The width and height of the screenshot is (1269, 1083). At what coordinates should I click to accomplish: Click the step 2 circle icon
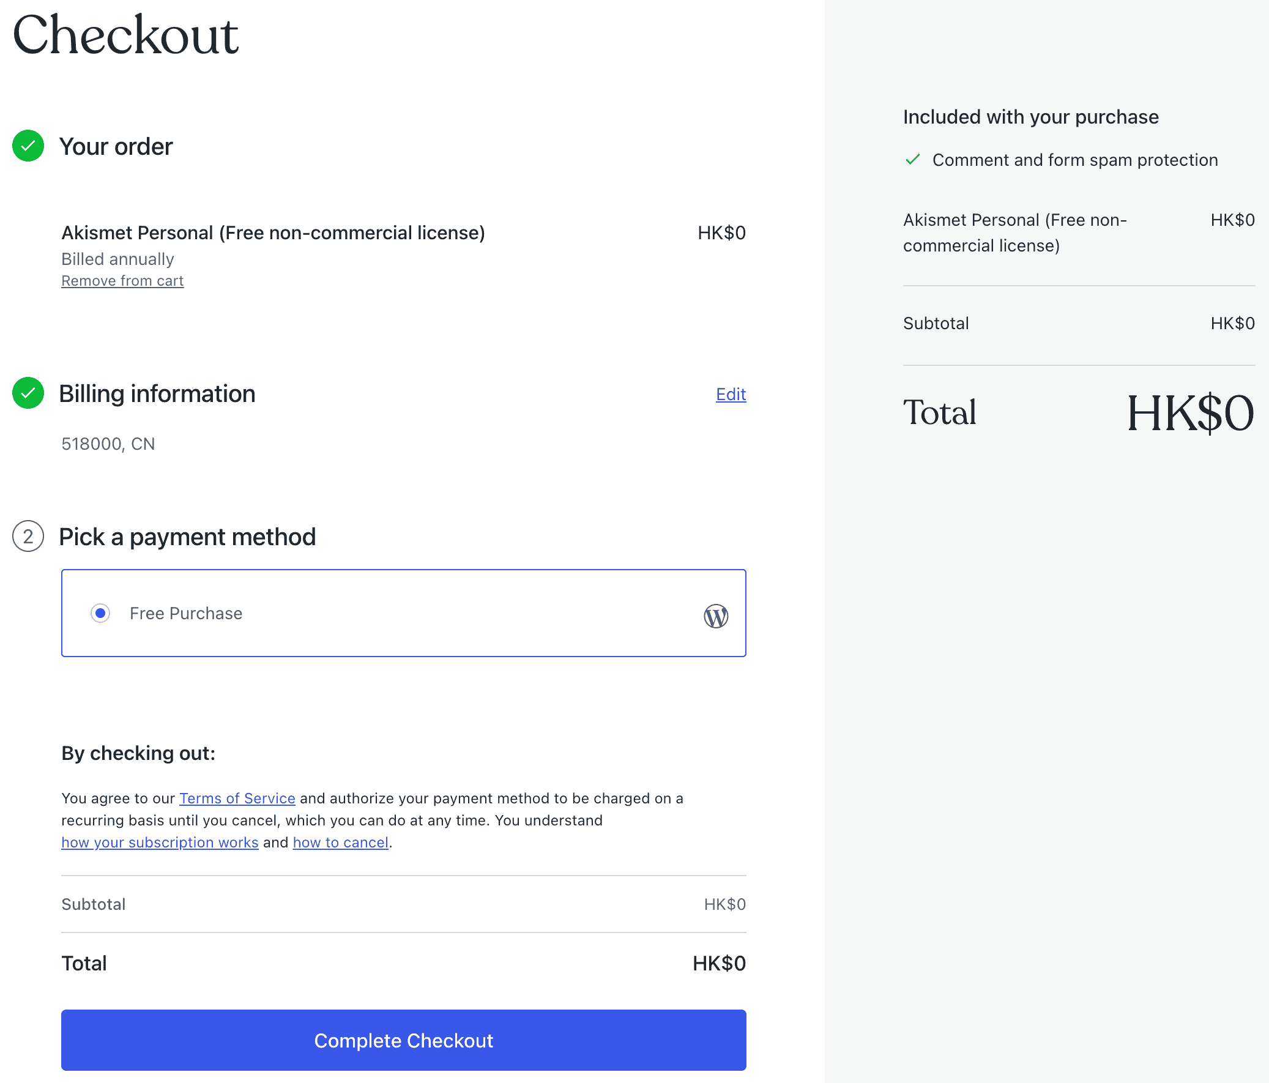[x=28, y=537]
